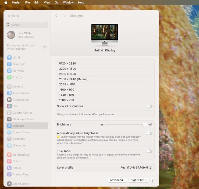Open the Apple menu icon

[x=6, y=2]
